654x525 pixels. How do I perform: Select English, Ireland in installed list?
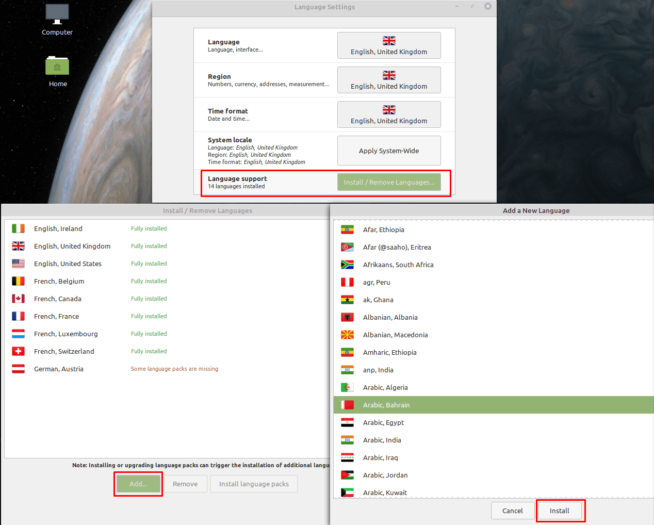click(167, 228)
